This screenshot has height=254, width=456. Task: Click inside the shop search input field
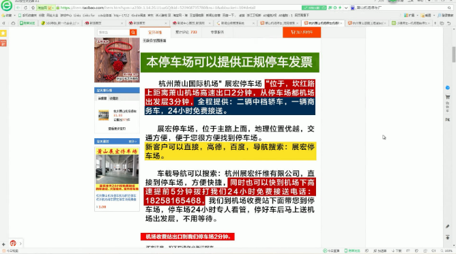[x=113, y=32]
